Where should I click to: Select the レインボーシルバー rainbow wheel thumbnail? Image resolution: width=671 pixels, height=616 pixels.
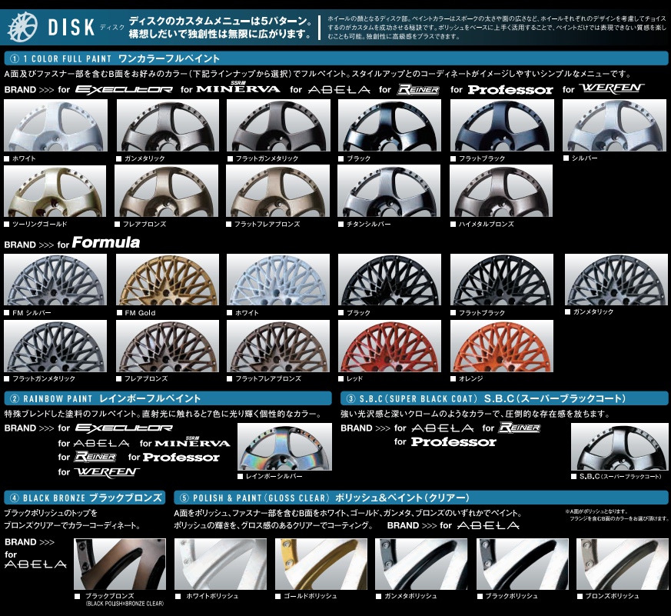click(x=284, y=447)
